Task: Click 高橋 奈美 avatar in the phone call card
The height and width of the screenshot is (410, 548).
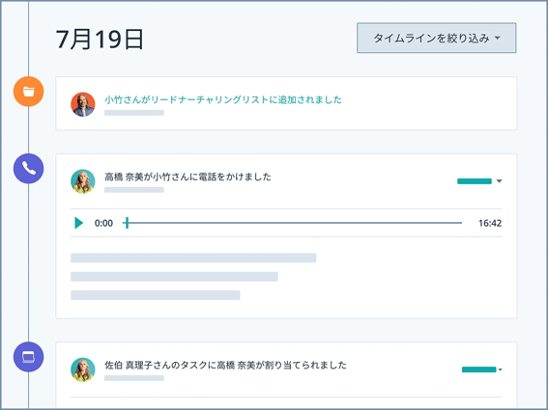Action: click(83, 181)
